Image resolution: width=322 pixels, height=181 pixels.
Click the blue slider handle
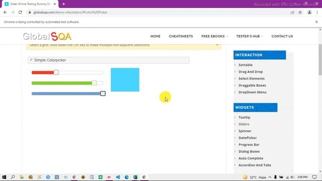pyautogui.click(x=103, y=94)
